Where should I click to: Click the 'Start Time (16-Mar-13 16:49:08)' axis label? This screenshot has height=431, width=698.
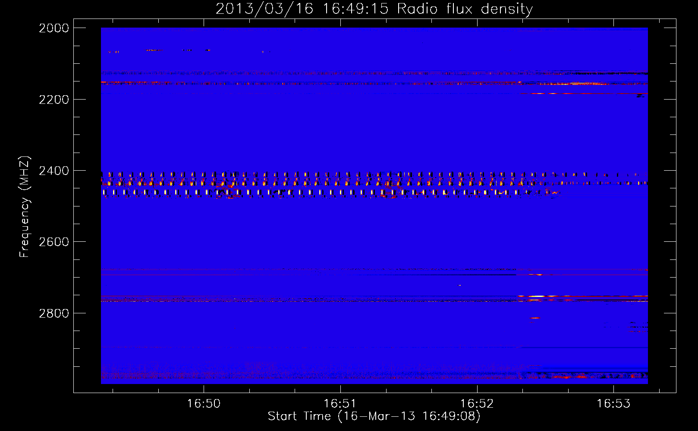click(374, 416)
